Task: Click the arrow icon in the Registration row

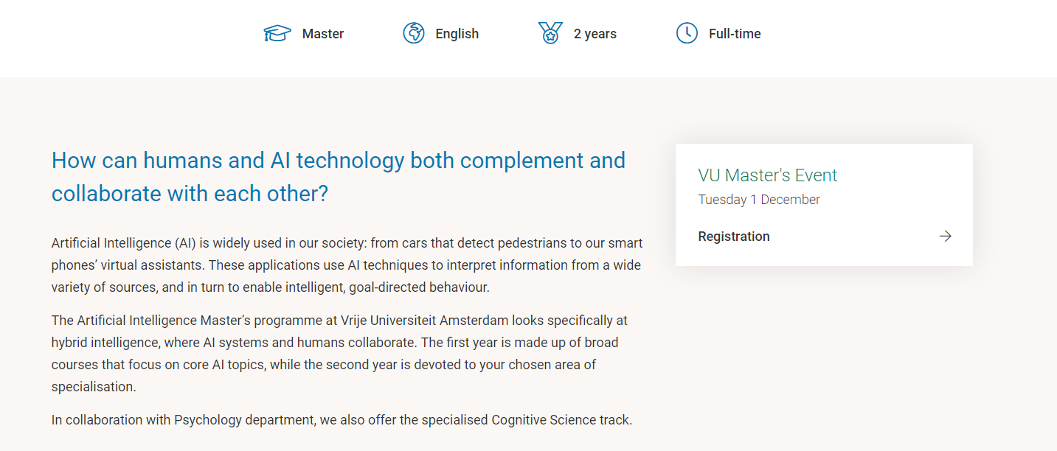Action: click(x=945, y=236)
